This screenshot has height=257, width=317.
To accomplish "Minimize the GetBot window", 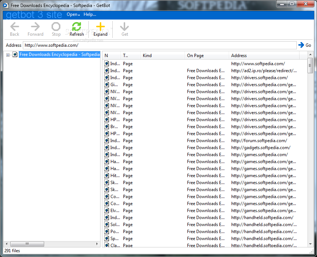I will (x=282, y=4).
